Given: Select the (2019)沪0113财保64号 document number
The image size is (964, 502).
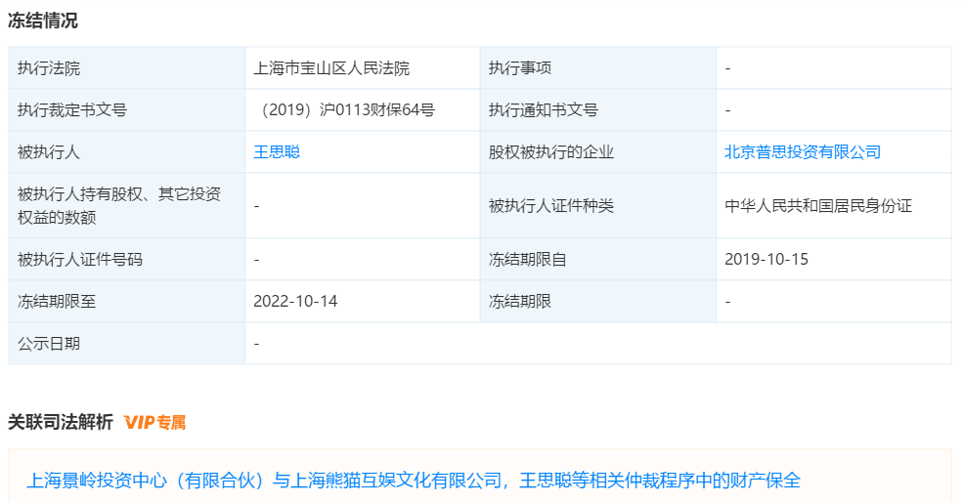Looking at the screenshot, I should click(343, 110).
